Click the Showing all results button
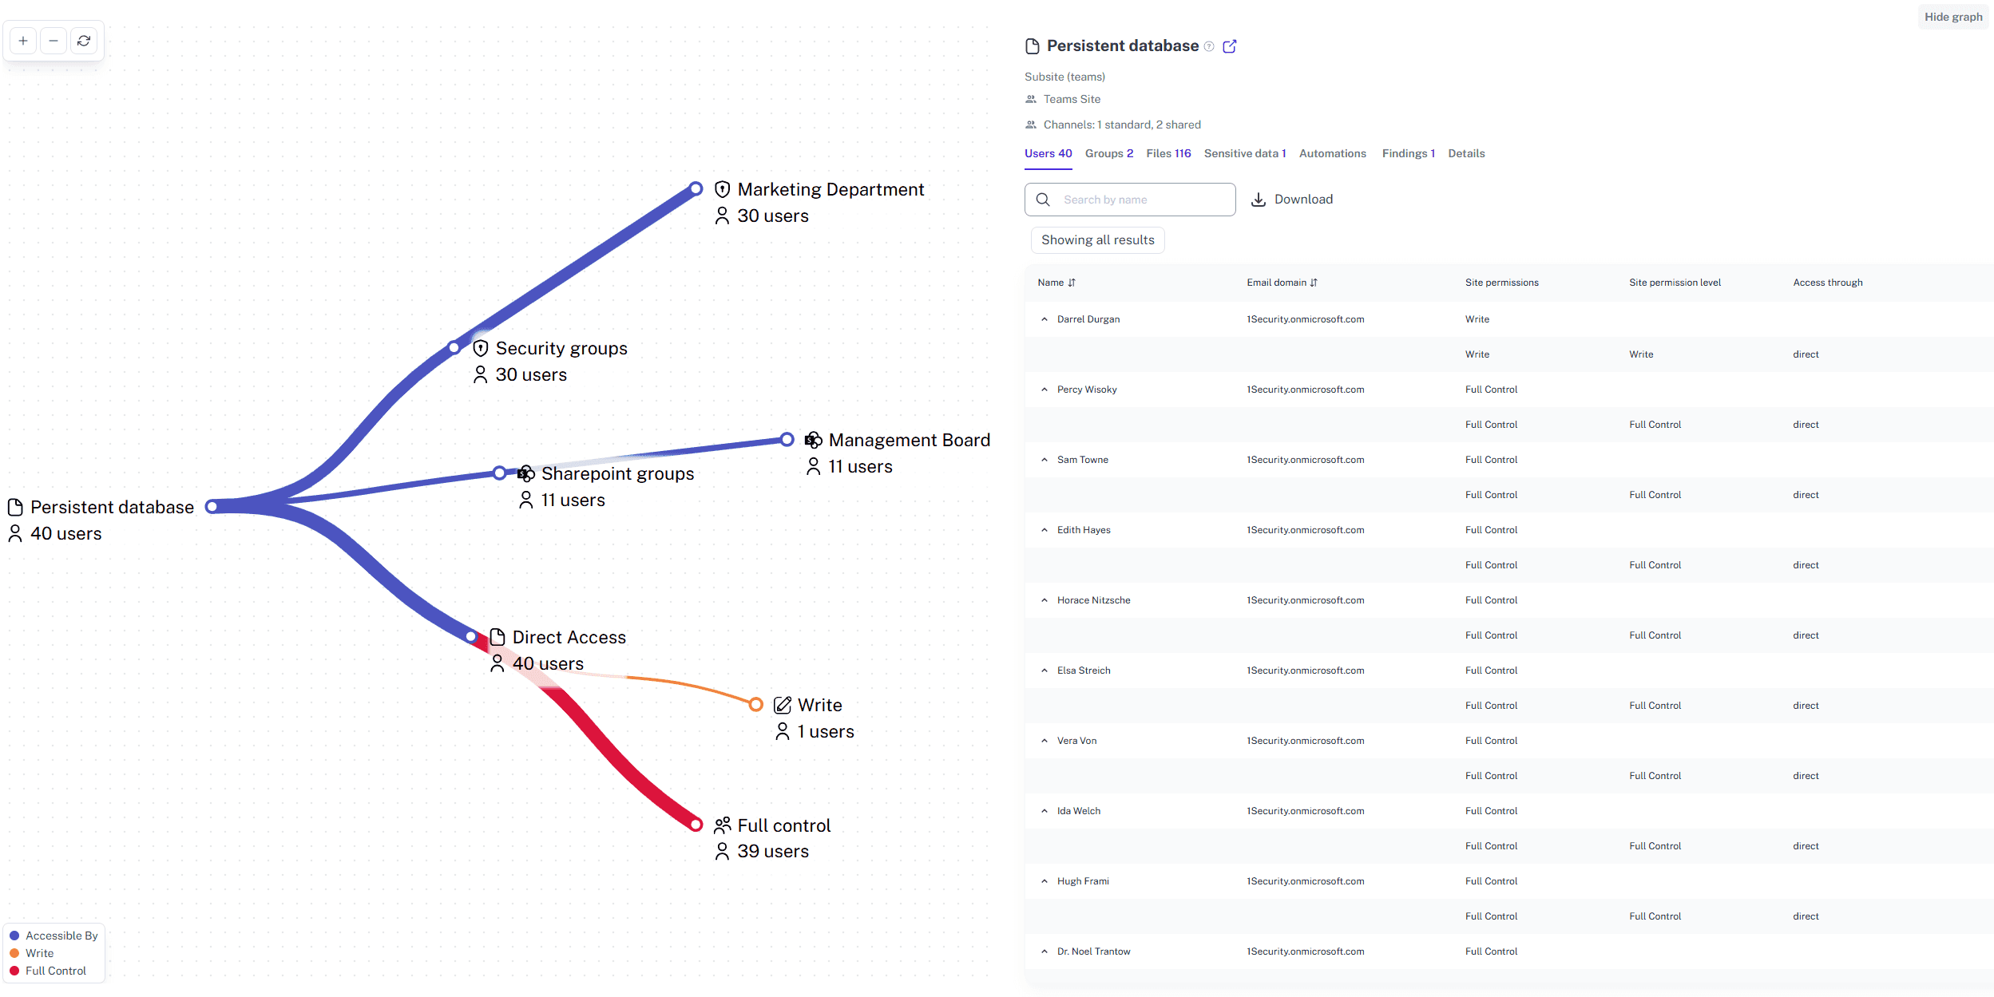 pyautogui.click(x=1097, y=239)
